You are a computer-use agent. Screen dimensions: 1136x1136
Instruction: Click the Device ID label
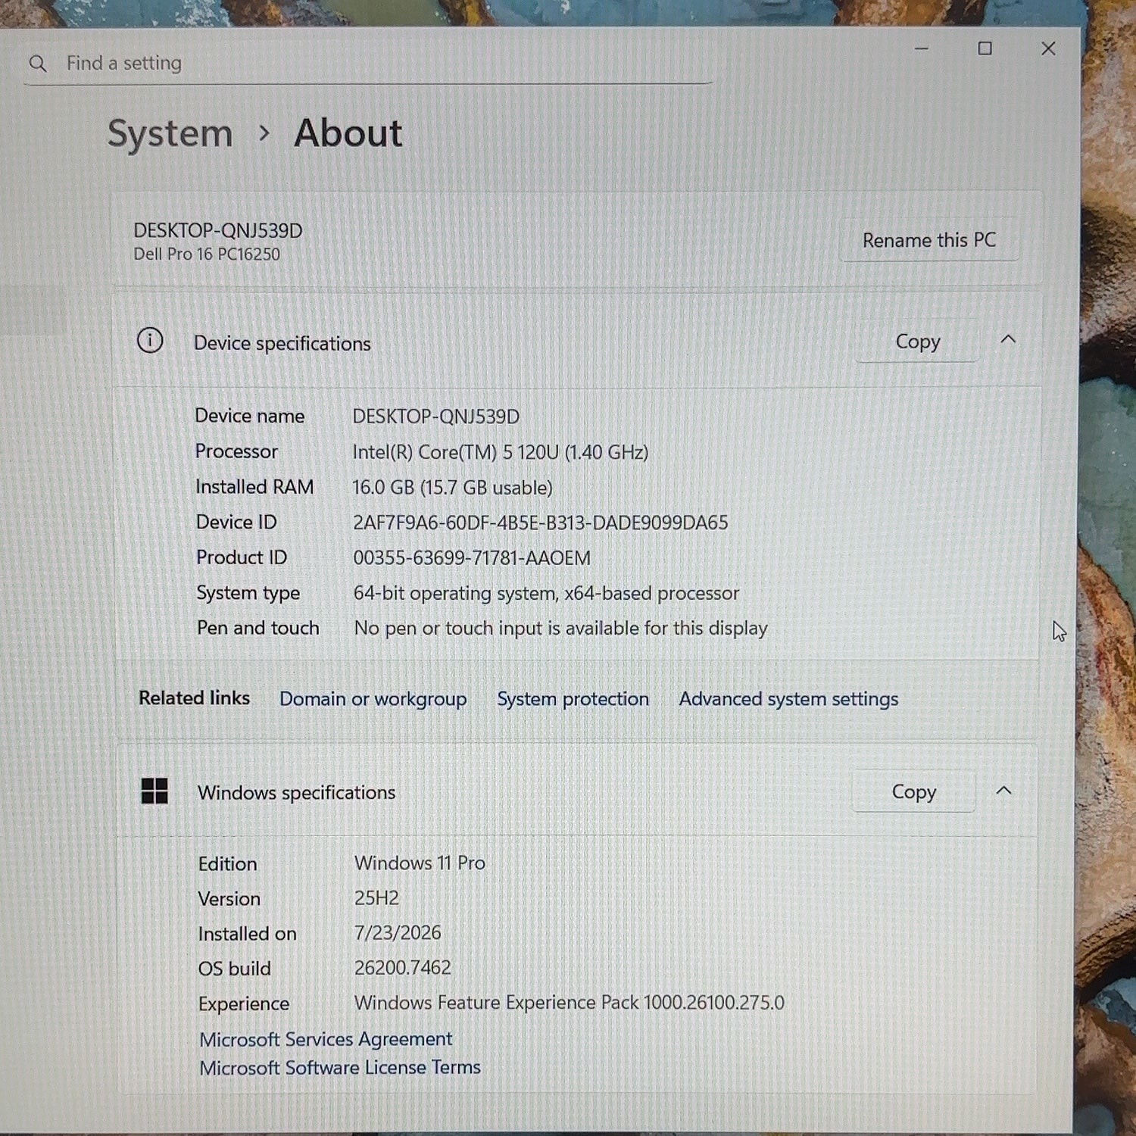click(x=236, y=522)
